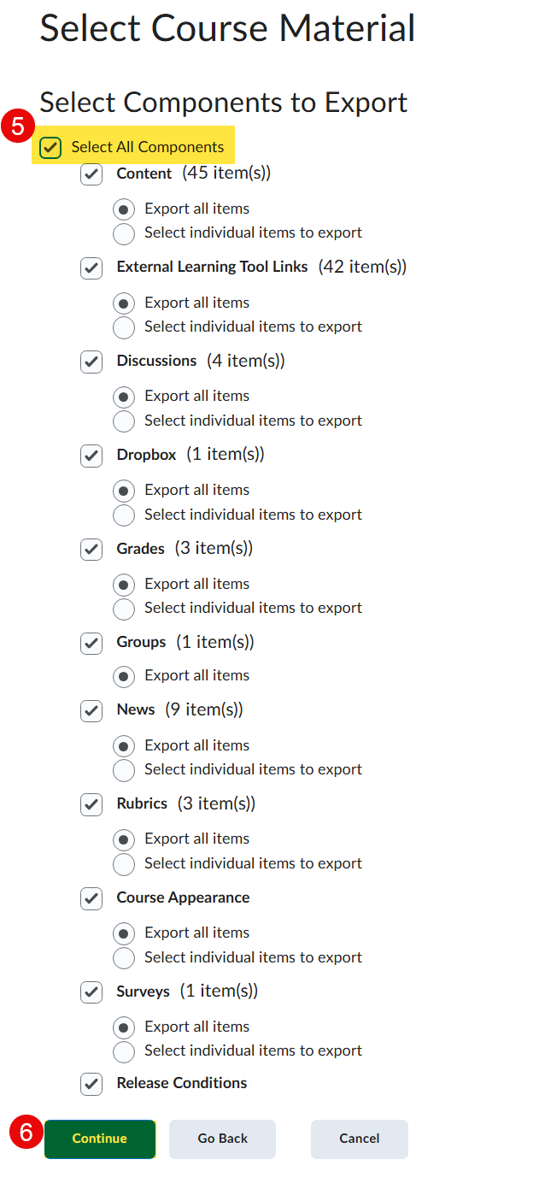Uncheck the Select All Components checkbox
Image resolution: width=539 pixels, height=1183 pixels.
pos(51,147)
